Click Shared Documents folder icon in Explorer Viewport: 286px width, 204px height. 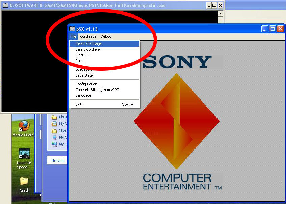(54, 131)
